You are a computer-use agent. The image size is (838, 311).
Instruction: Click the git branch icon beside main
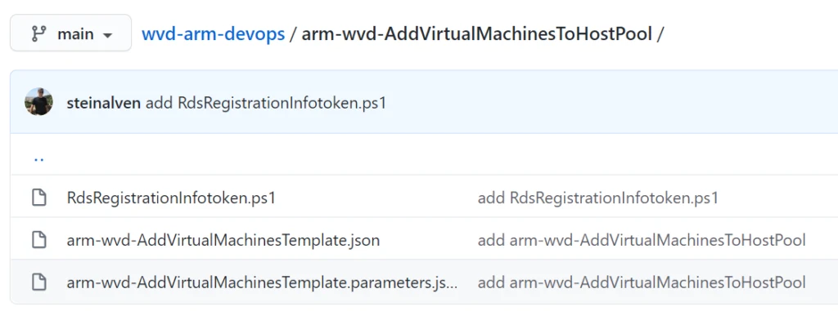(x=38, y=34)
